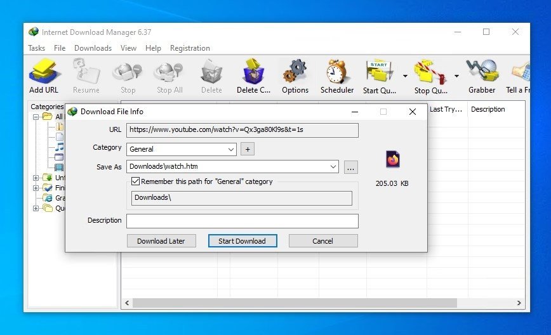The width and height of the screenshot is (551, 335).
Task: Open the Stop Queue dropdown arrow
Action: pyautogui.click(x=456, y=76)
